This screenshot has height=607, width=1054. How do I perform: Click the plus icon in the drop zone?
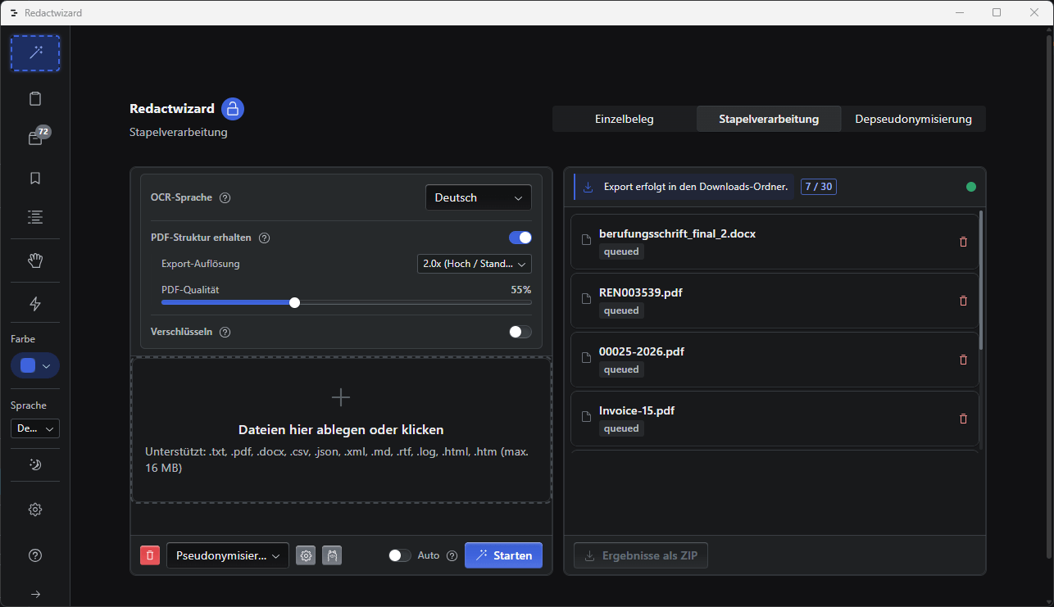pos(341,397)
